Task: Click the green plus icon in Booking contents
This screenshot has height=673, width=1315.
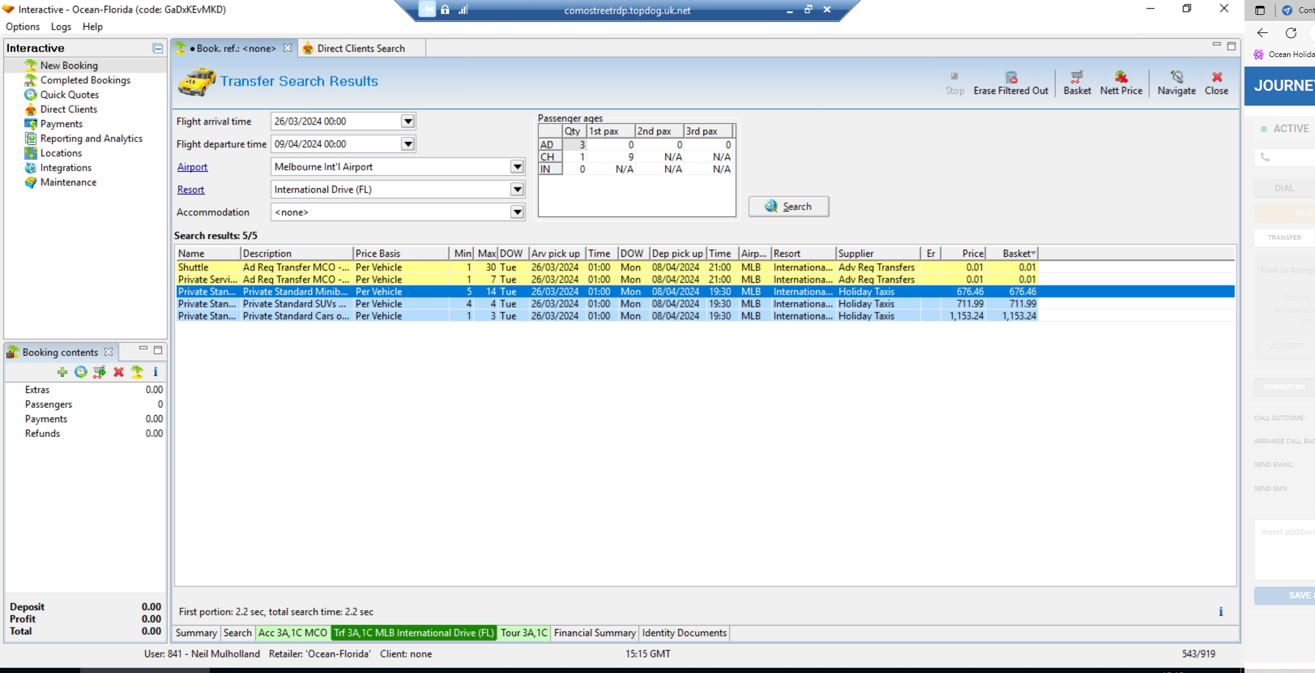Action: [x=62, y=372]
